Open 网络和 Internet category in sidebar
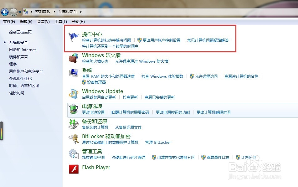 click(x=23, y=50)
